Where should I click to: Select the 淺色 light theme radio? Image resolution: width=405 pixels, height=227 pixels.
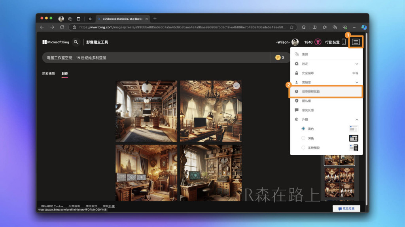click(x=303, y=128)
